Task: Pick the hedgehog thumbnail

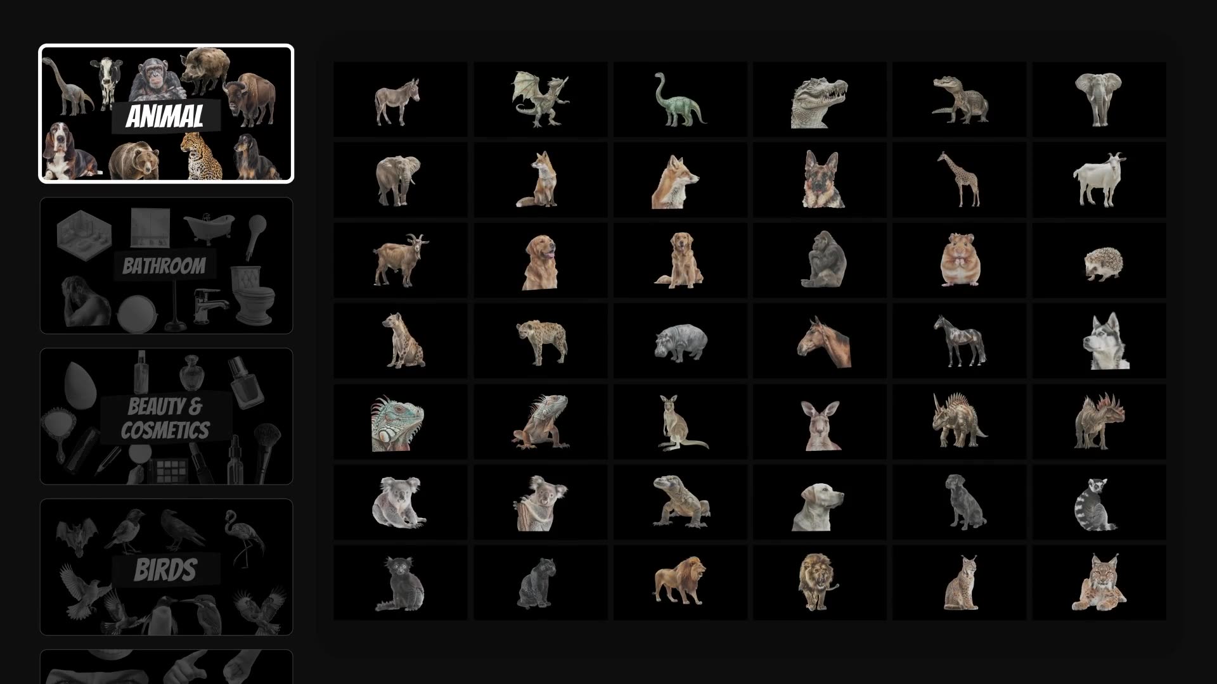Action: (1100, 260)
